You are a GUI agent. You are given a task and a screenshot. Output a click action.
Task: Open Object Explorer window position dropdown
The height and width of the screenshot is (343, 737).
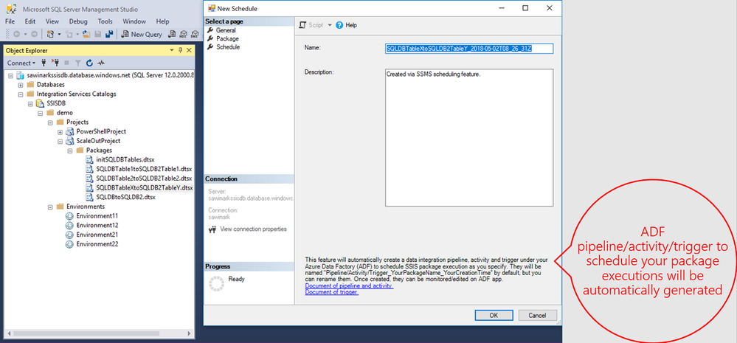[172, 50]
